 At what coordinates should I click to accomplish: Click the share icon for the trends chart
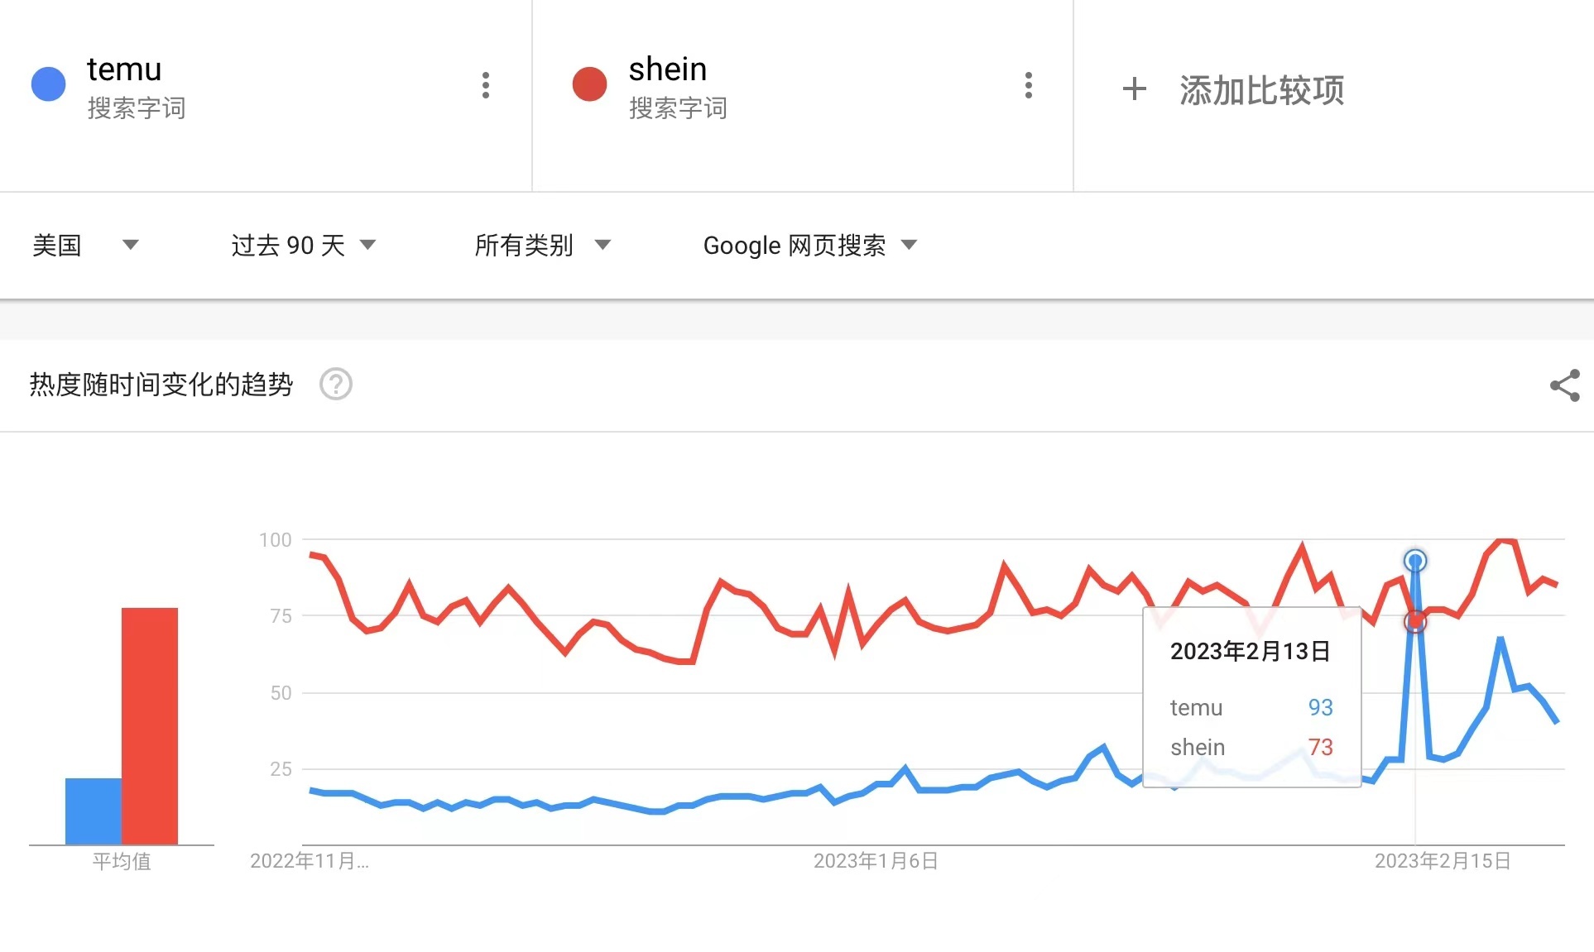click(x=1564, y=385)
